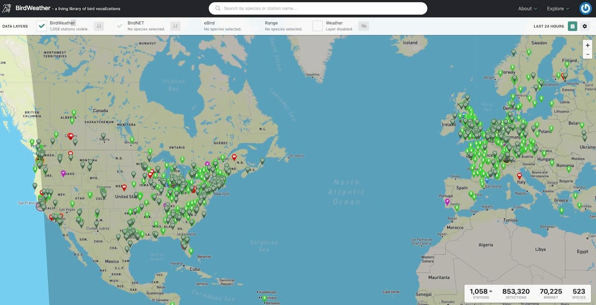The width and height of the screenshot is (596, 305).
Task: Click the Last 24 Hours time label
Action: point(549,27)
